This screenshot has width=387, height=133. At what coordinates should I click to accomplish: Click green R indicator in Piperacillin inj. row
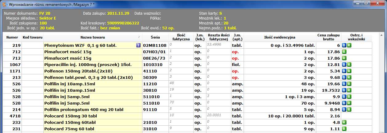click(349, 65)
